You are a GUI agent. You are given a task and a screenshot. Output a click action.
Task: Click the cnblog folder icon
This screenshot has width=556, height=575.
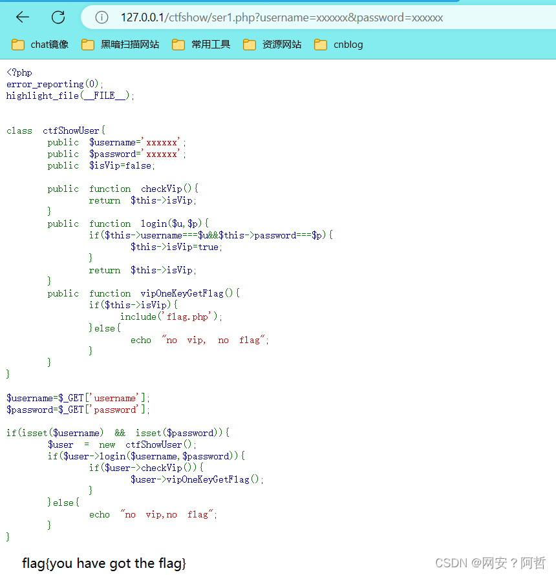[320, 45]
